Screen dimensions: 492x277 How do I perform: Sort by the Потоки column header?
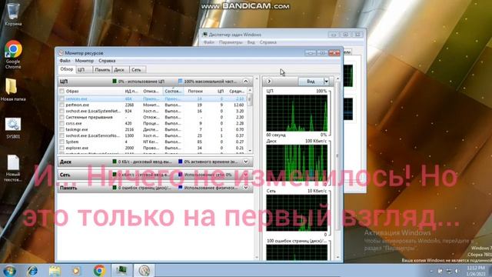coord(195,91)
